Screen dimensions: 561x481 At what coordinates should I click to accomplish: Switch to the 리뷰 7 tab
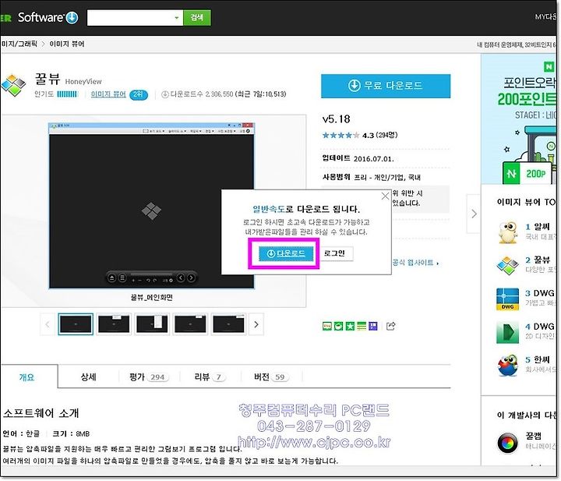210,377
